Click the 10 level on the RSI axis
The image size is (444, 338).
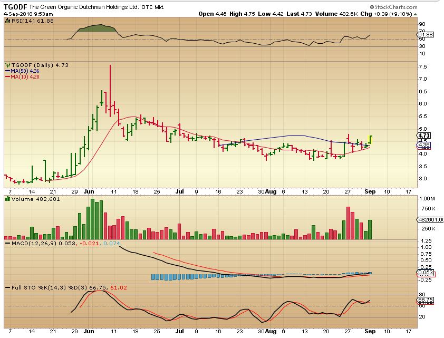[422, 53]
